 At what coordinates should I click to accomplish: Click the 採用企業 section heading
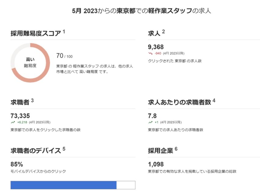pyautogui.click(x=160, y=150)
